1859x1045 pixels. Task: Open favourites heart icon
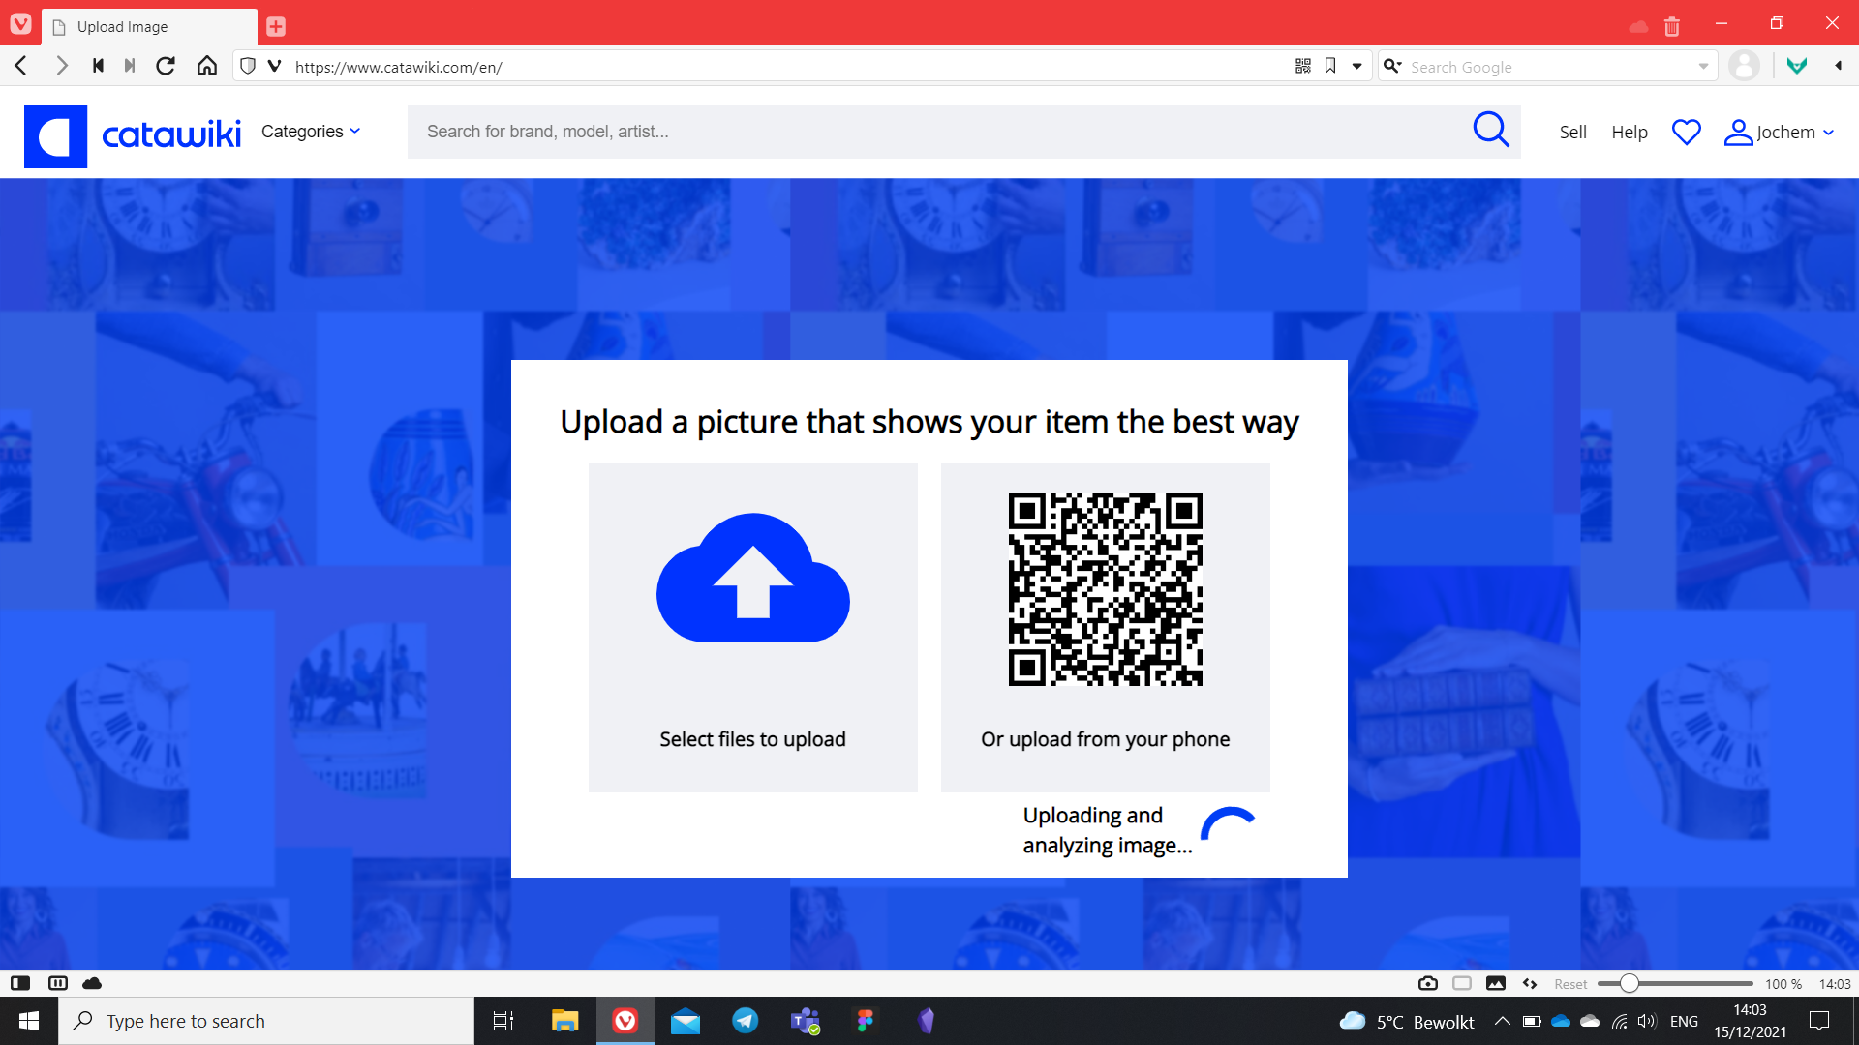1687,132
